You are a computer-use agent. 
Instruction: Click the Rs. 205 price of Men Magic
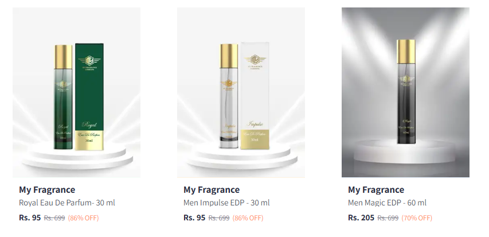tap(361, 217)
